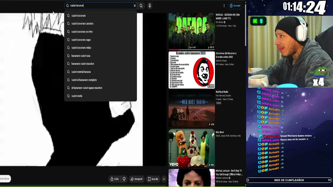Click the 'Mix: Rock' title

click(x=220, y=132)
